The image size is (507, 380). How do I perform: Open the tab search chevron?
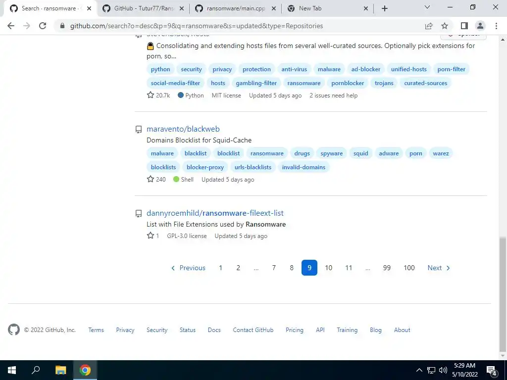[427, 7]
